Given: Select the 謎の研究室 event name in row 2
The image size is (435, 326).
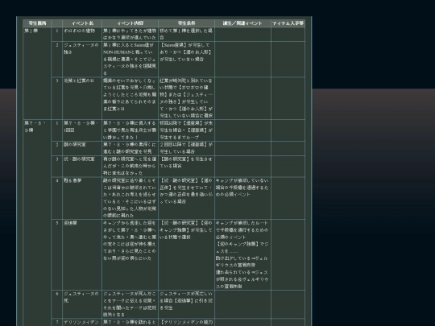Looking at the screenshot, I should (82, 148).
